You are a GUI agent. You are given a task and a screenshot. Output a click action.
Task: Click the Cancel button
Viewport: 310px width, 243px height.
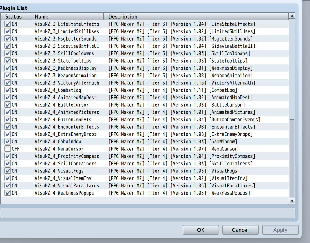240,230
